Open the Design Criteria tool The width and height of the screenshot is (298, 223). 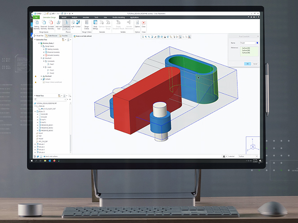[x=87, y=23]
